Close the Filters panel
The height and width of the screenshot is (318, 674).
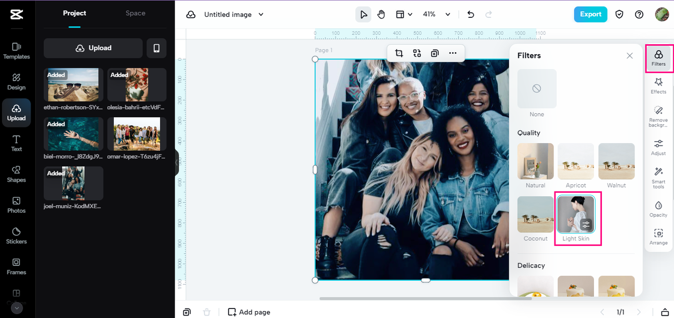pyautogui.click(x=630, y=56)
